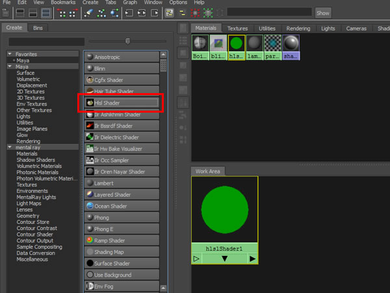
Task: Show top tabs only layout icon
Action: point(20,13)
